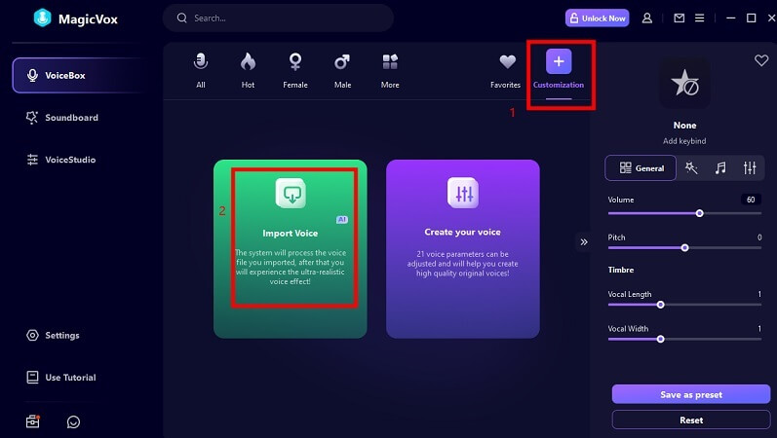The image size is (777, 438).
Task: Open the magic wand effects tab
Action: tap(691, 168)
